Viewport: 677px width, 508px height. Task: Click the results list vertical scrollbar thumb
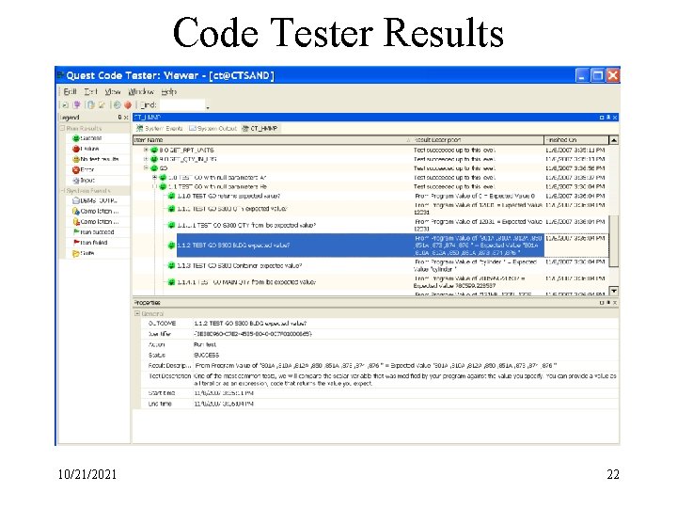pos(613,241)
